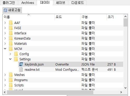The width and height of the screenshot is (130, 96).
Task: Expand the KoreanData folder
Action: [x=5, y=39]
